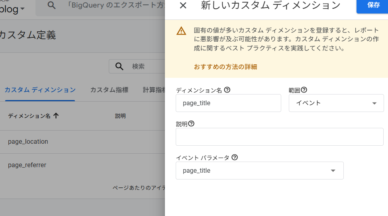
Task: Click the help icon next to イベント パラメータ
Action: [x=235, y=158]
